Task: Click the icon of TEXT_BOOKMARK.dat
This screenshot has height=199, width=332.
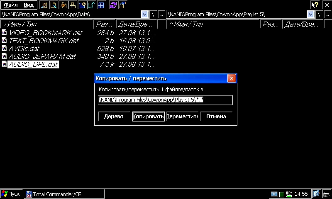Action: [x=4, y=40]
